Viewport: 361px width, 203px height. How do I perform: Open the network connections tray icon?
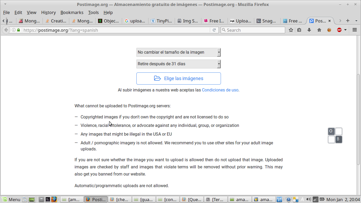(x=315, y=199)
